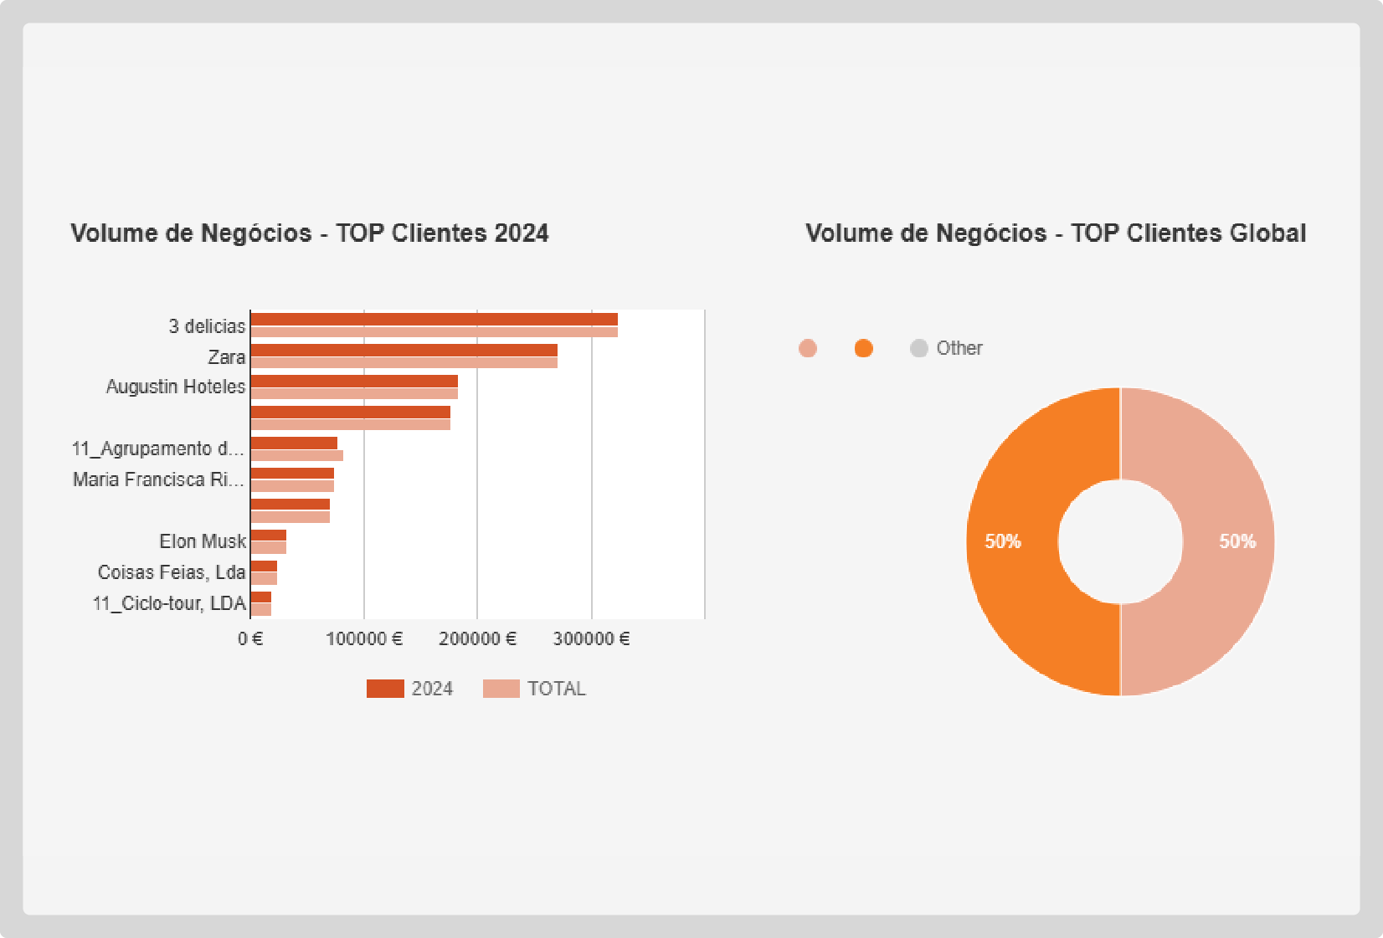Click the TOP Clientes 2024 chart title
The width and height of the screenshot is (1383, 938).
[x=310, y=233]
